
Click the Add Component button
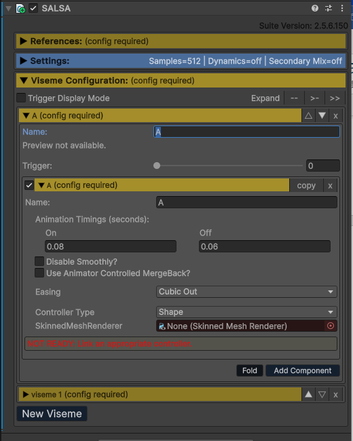pos(303,370)
